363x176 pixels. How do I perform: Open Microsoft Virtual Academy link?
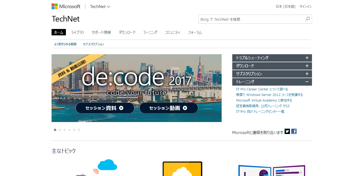[x=264, y=100]
